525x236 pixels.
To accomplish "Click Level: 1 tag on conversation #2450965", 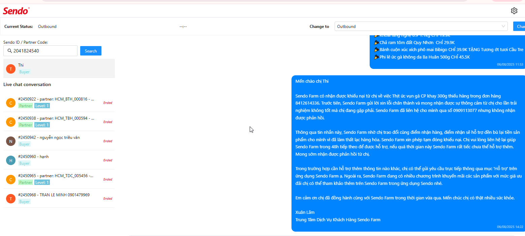I will pos(42,183).
